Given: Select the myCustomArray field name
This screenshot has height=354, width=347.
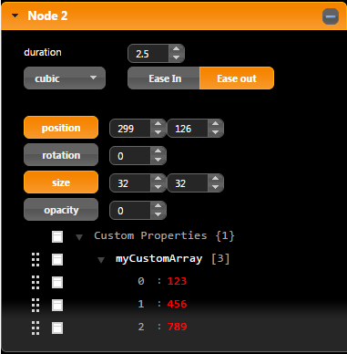Looking at the screenshot, I should [158, 259].
